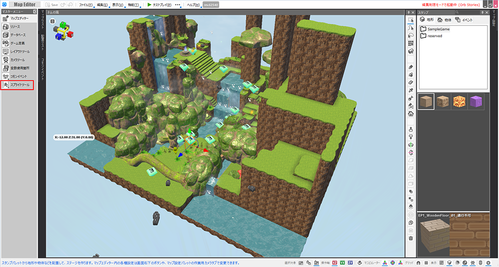The width and height of the screenshot is (499, 267).
Task: Select the eyedropper tool
Action: [x=411, y=90]
